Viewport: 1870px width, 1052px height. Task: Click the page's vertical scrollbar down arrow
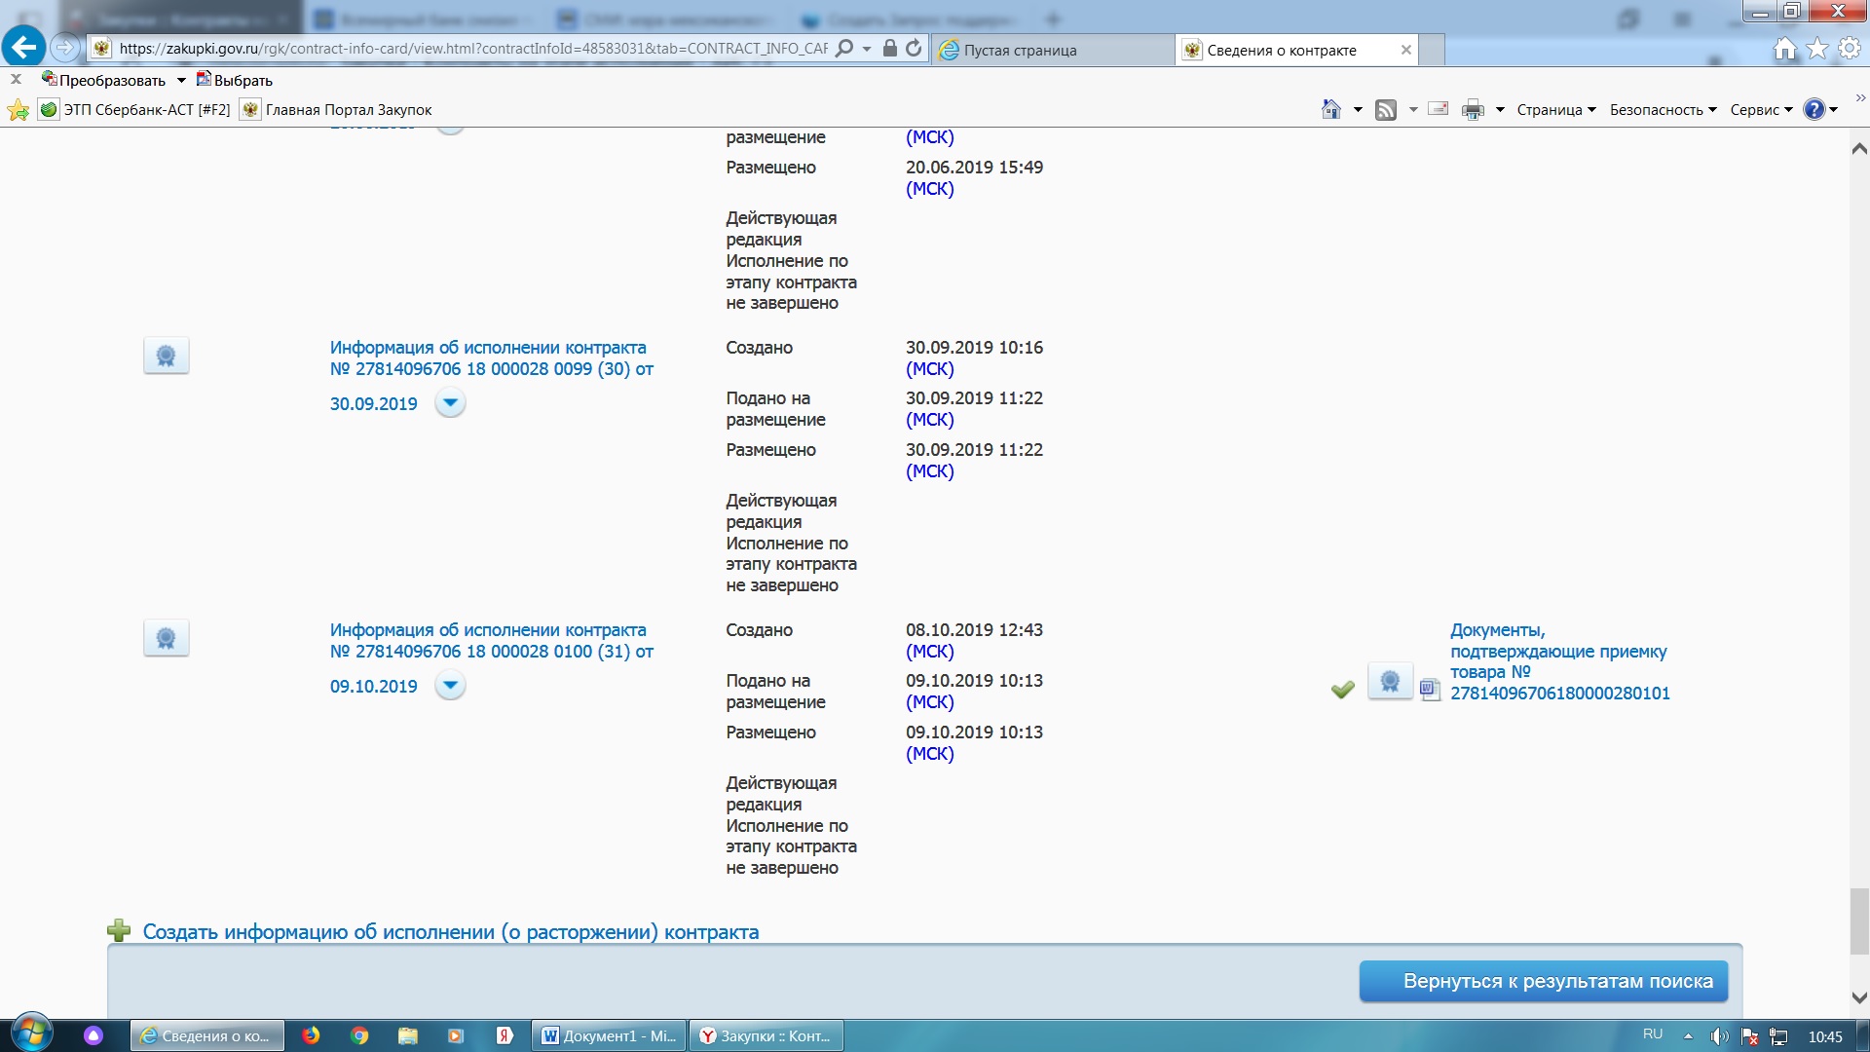(1858, 997)
